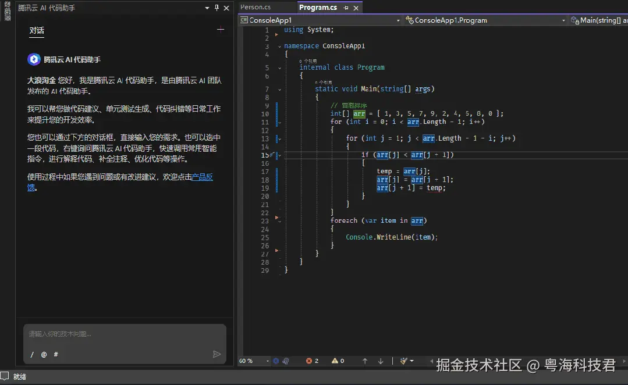This screenshot has height=385, width=628.
Task: Go to next issue with down arrow
Action: click(381, 361)
